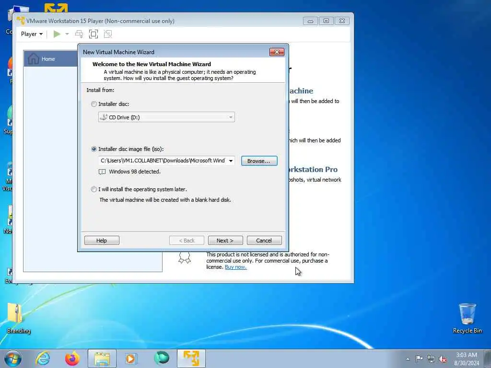The width and height of the screenshot is (491, 368).
Task: Click the ISO file path field
Action: coord(163,161)
